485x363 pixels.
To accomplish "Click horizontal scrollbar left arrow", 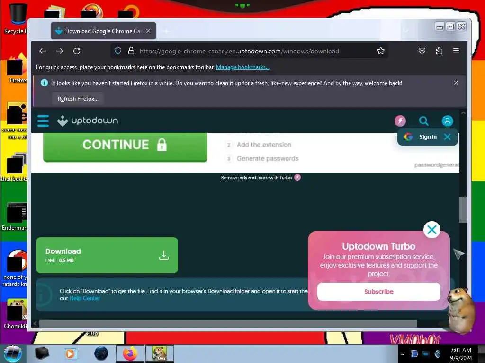I will point(35,323).
